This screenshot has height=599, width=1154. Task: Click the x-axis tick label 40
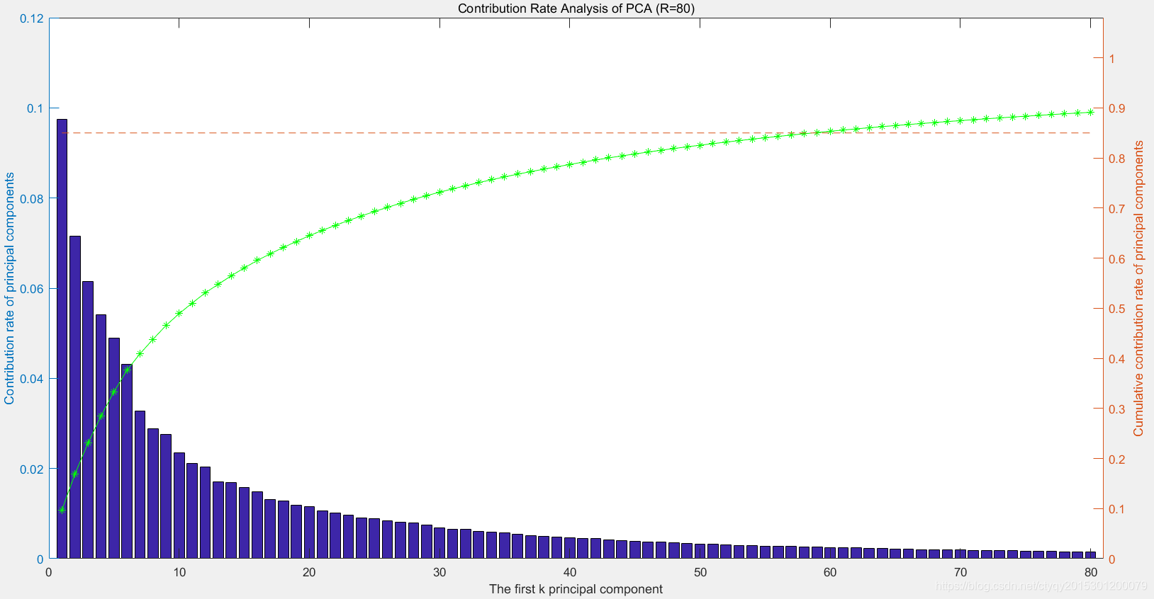[x=570, y=572]
